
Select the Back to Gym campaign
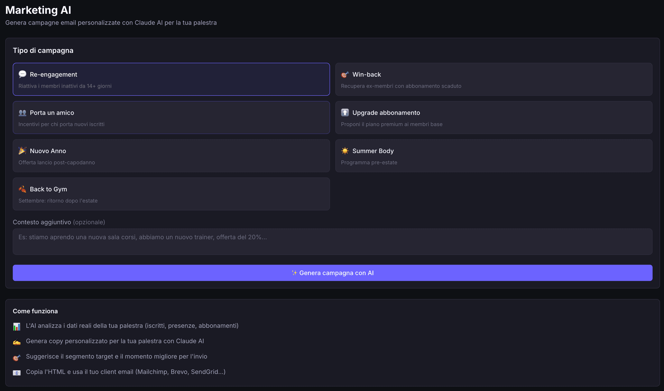pyautogui.click(x=171, y=194)
